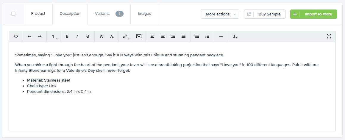Click the Buy Sample button
The width and height of the screenshot is (345, 140).
pos(265,14)
